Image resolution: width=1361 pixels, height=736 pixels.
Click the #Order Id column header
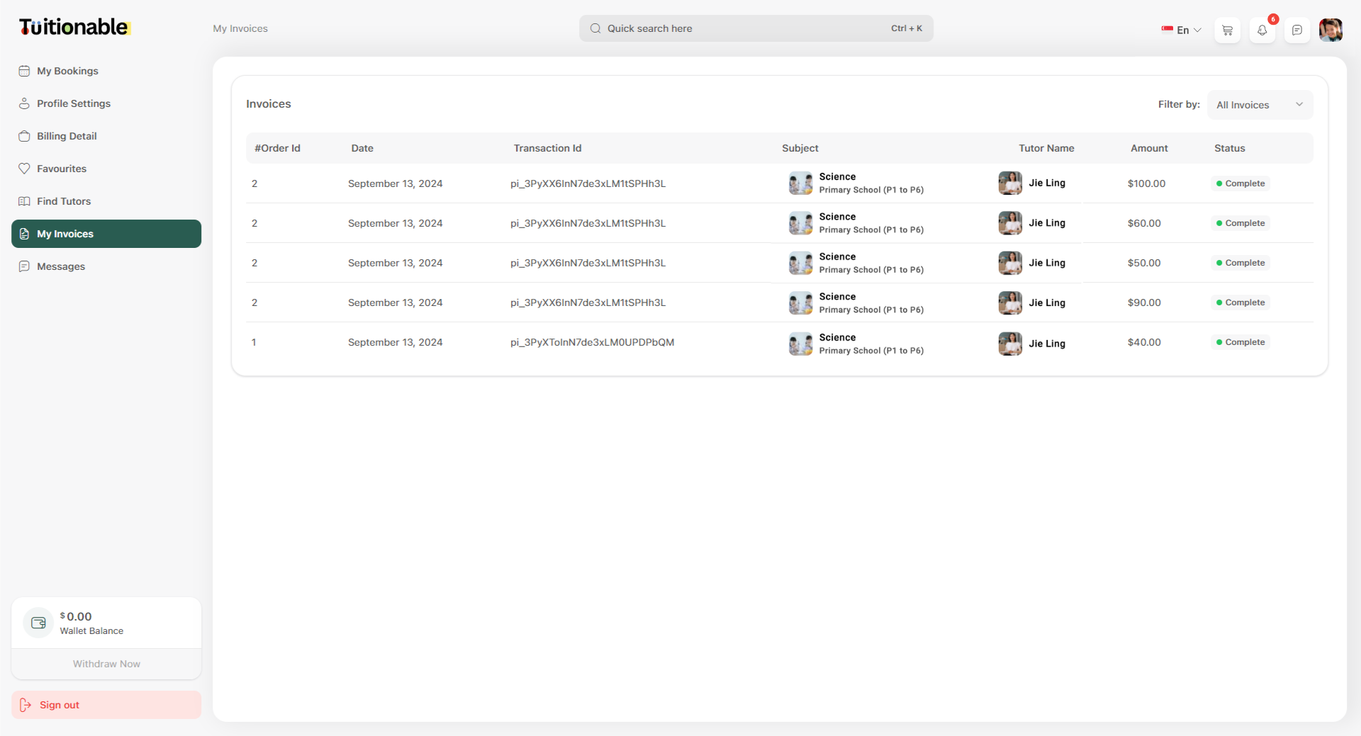(277, 148)
